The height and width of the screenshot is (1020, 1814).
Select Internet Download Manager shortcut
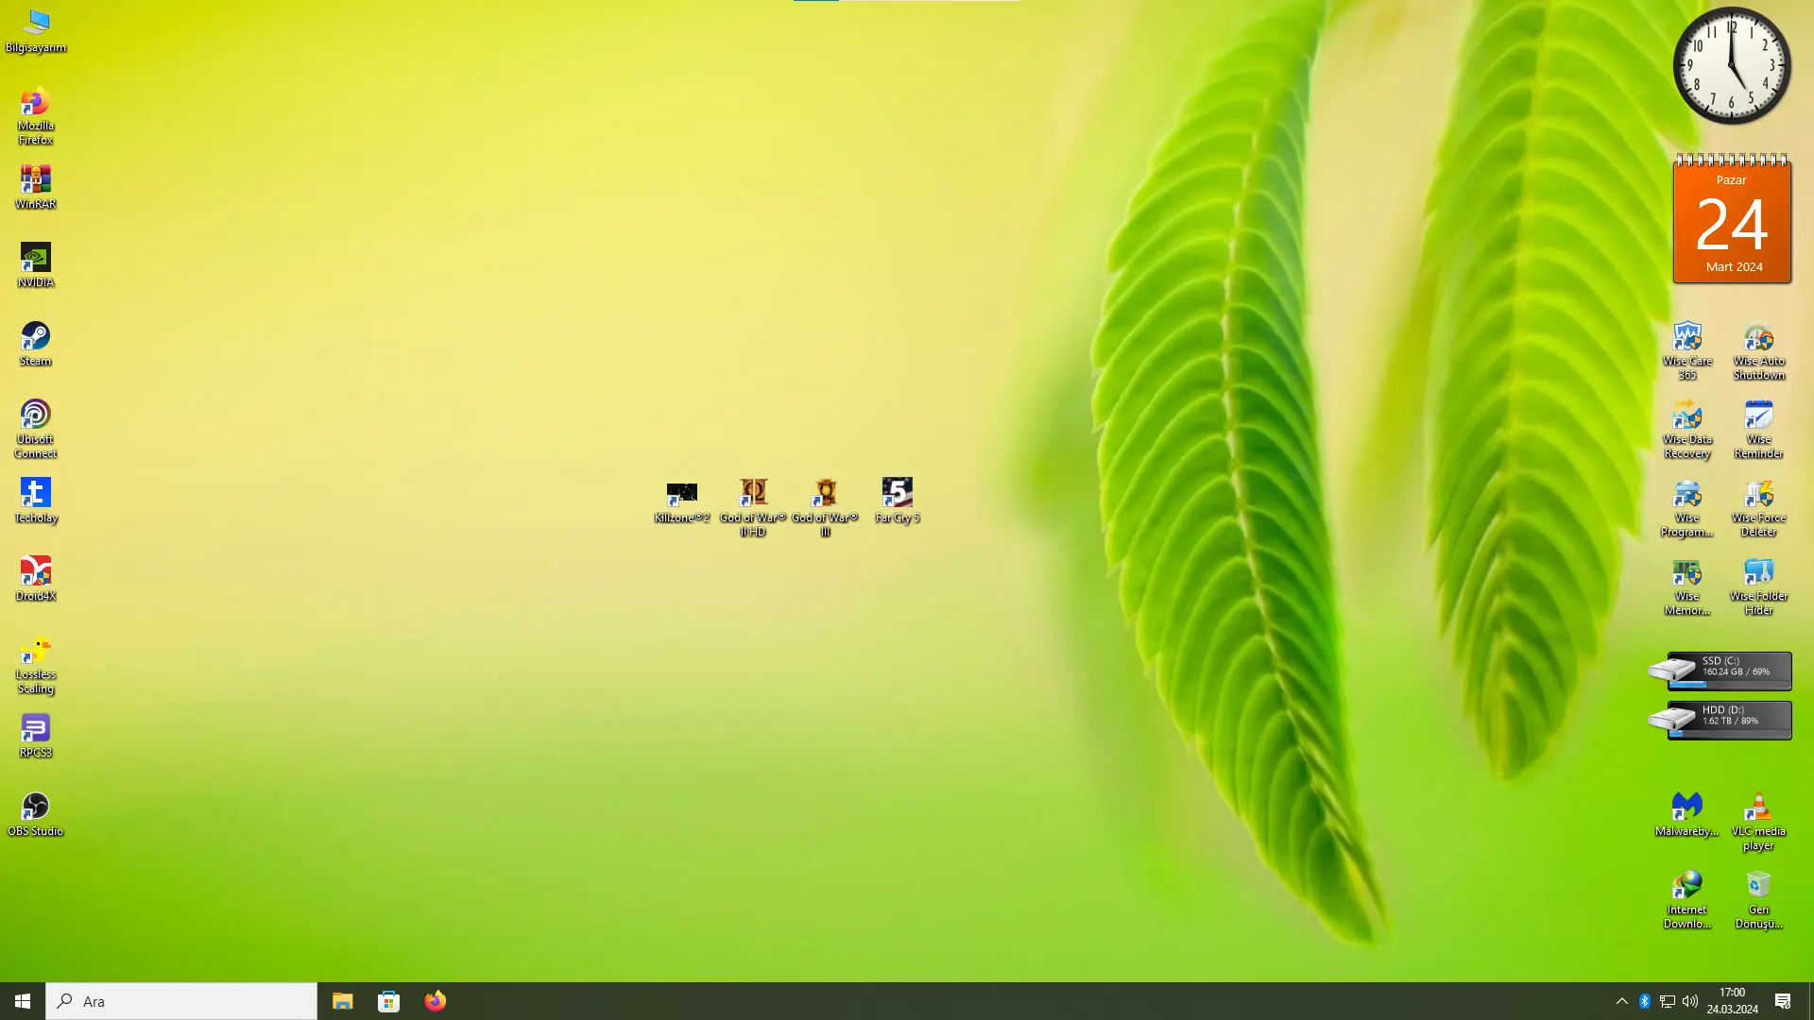pos(1687,900)
